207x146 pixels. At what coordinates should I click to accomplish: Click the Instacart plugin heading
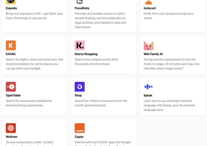point(150,8)
